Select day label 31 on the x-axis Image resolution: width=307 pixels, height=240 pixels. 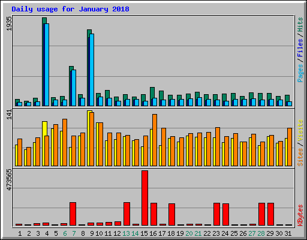coord(288,233)
